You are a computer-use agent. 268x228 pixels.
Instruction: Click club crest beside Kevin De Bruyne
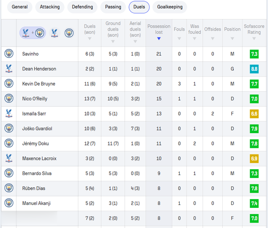click(9, 83)
